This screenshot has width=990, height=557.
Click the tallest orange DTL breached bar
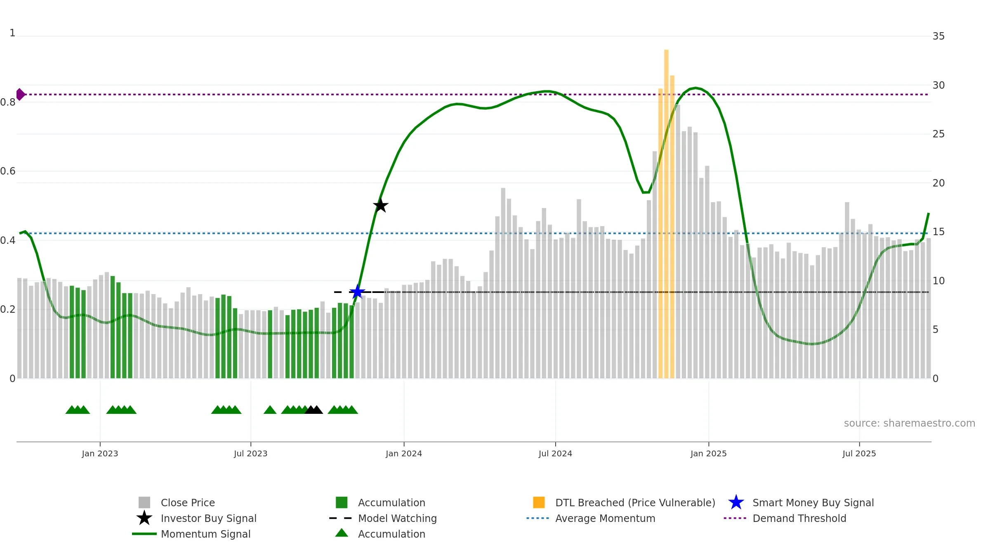[666, 214]
